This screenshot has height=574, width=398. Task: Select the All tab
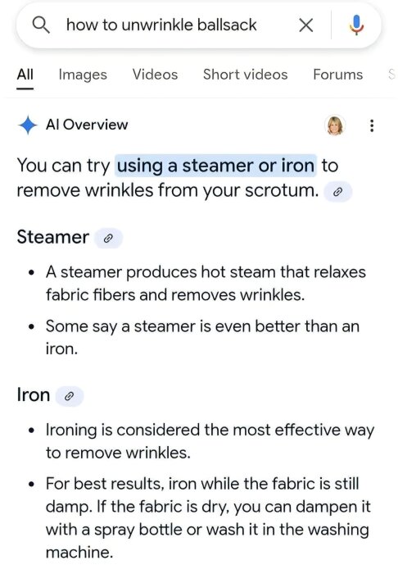25,75
